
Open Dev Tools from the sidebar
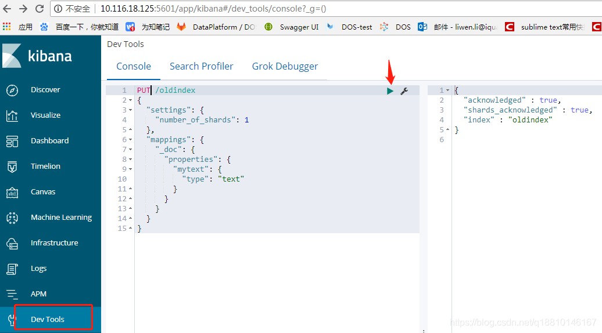tap(48, 319)
